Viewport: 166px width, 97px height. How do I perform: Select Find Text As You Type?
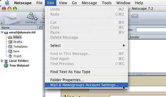point(86,72)
